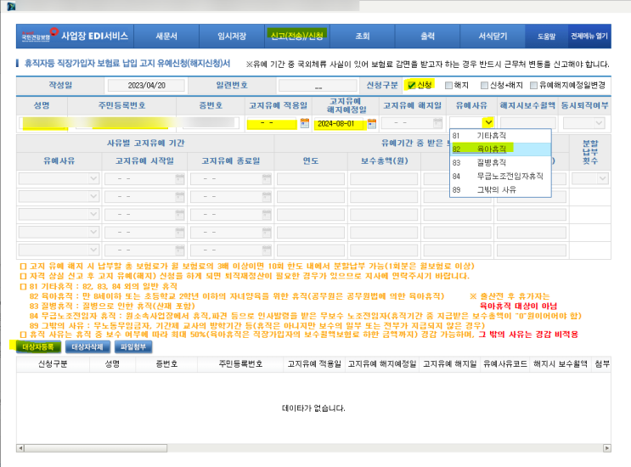The width and height of the screenshot is (631, 467).
Task: Open third row 고지유예 종료일 calendar icon
Action: (x=267, y=214)
